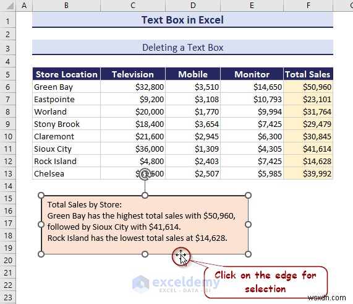Click the $3,510 Mobile cell
This screenshot has height=304, width=353.
tap(193, 87)
